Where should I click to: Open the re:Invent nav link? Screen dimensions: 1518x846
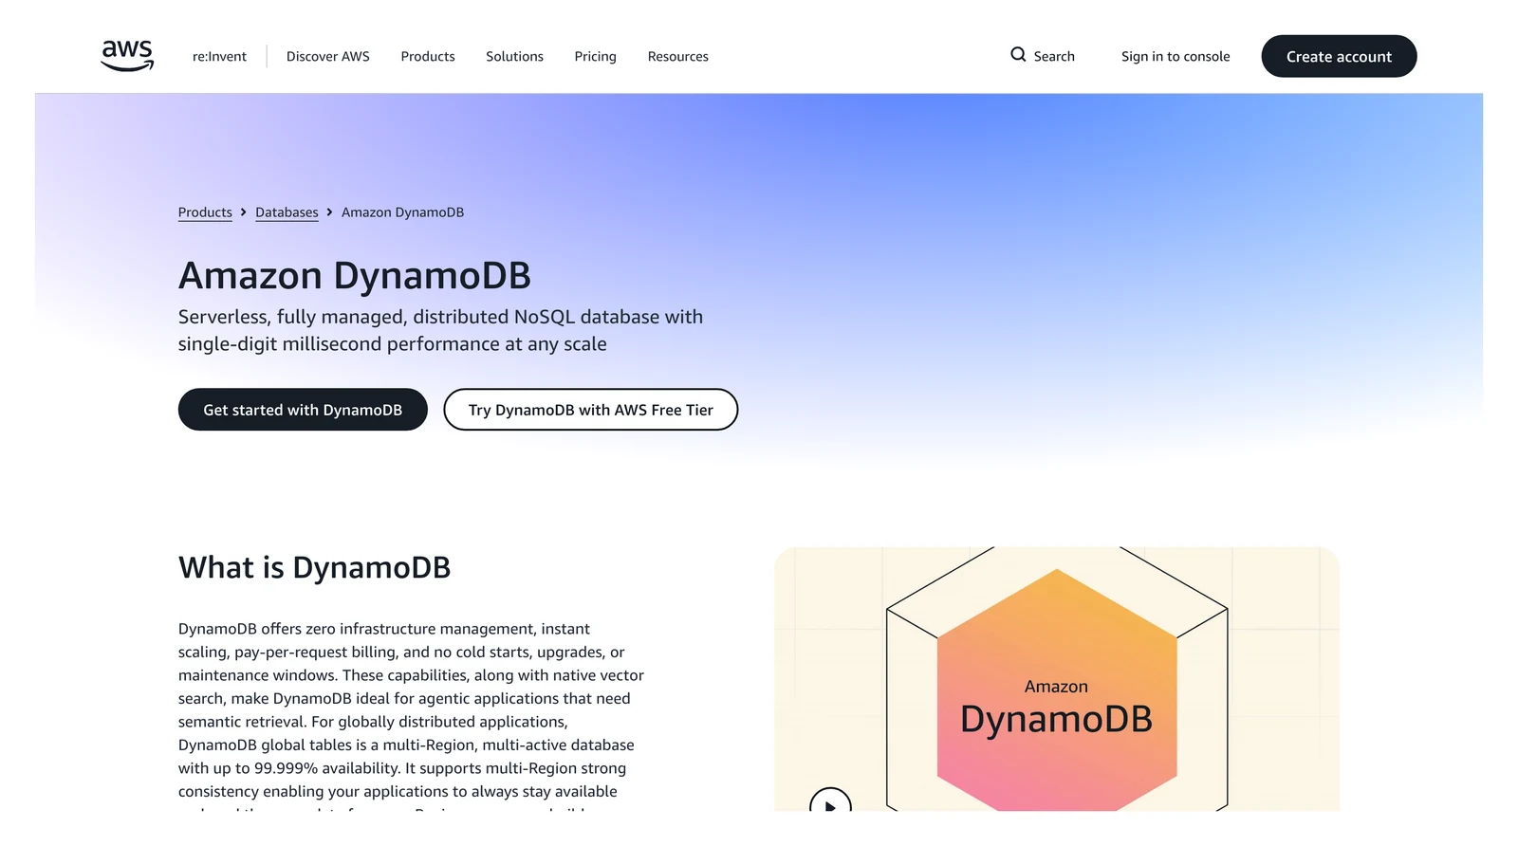click(x=219, y=57)
